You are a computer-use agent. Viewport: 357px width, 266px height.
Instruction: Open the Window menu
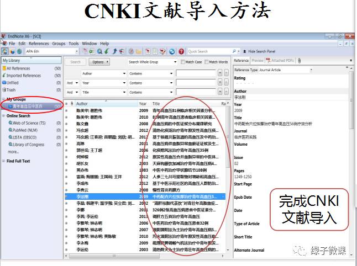coord(90,44)
